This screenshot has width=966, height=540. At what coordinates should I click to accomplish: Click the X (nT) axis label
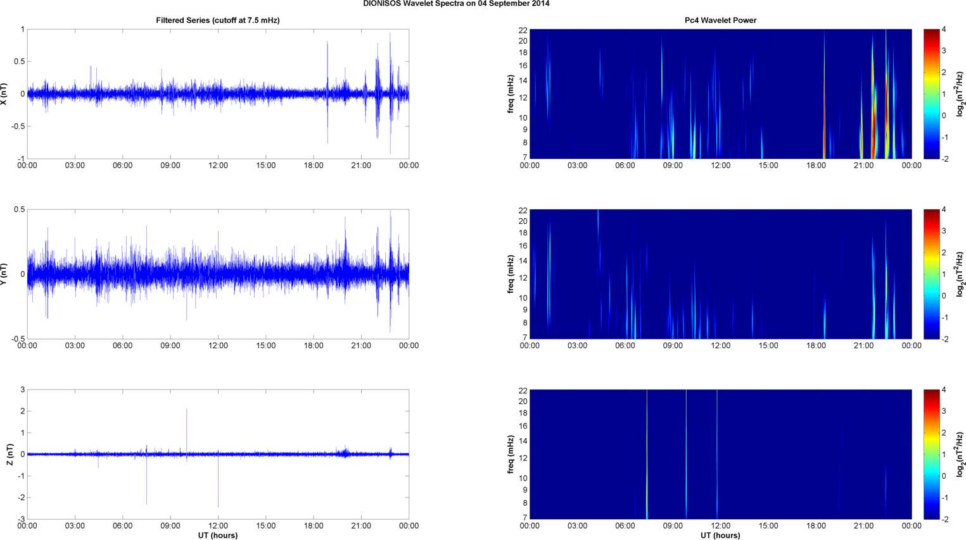[4, 94]
